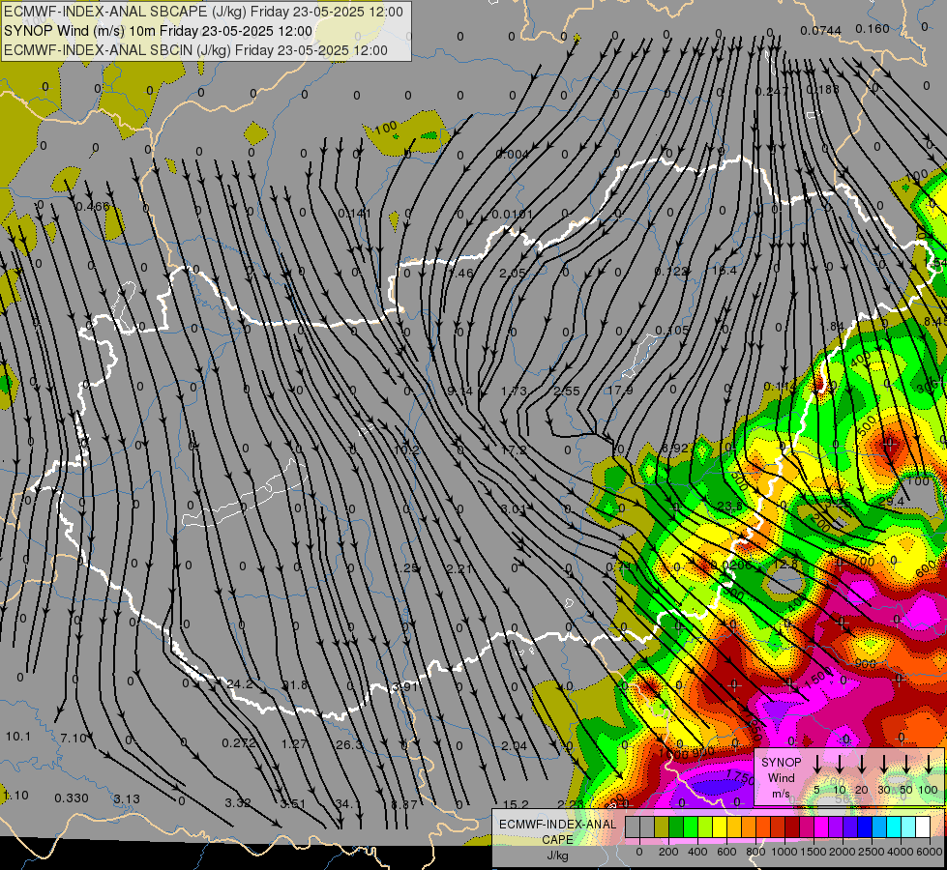This screenshot has height=870, width=947.
Task: Click the 2000 tick label on colour scale
Action: point(843,852)
